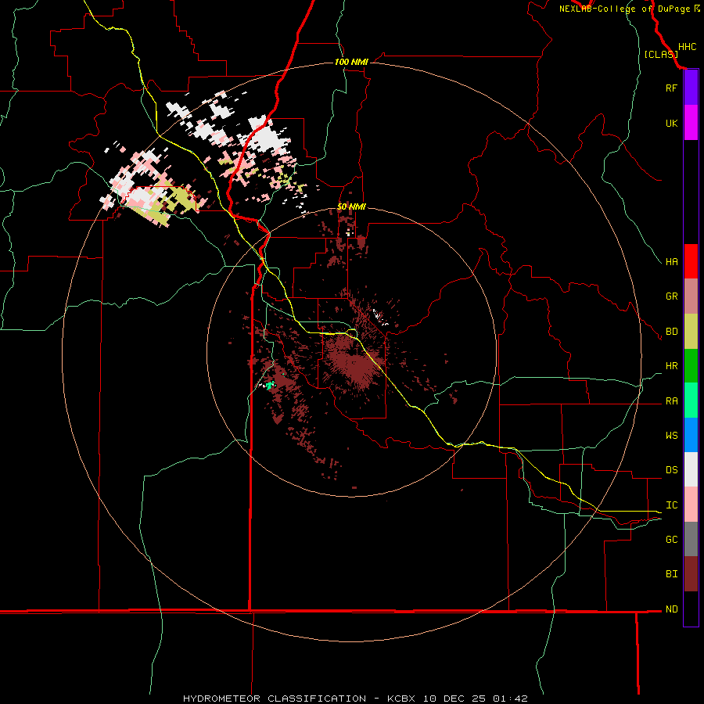
Task: Click the GR legend color swatch
Action: (x=691, y=296)
